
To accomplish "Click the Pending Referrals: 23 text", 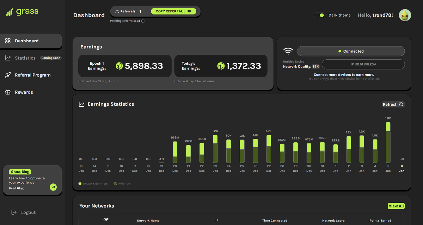I will [125, 21].
